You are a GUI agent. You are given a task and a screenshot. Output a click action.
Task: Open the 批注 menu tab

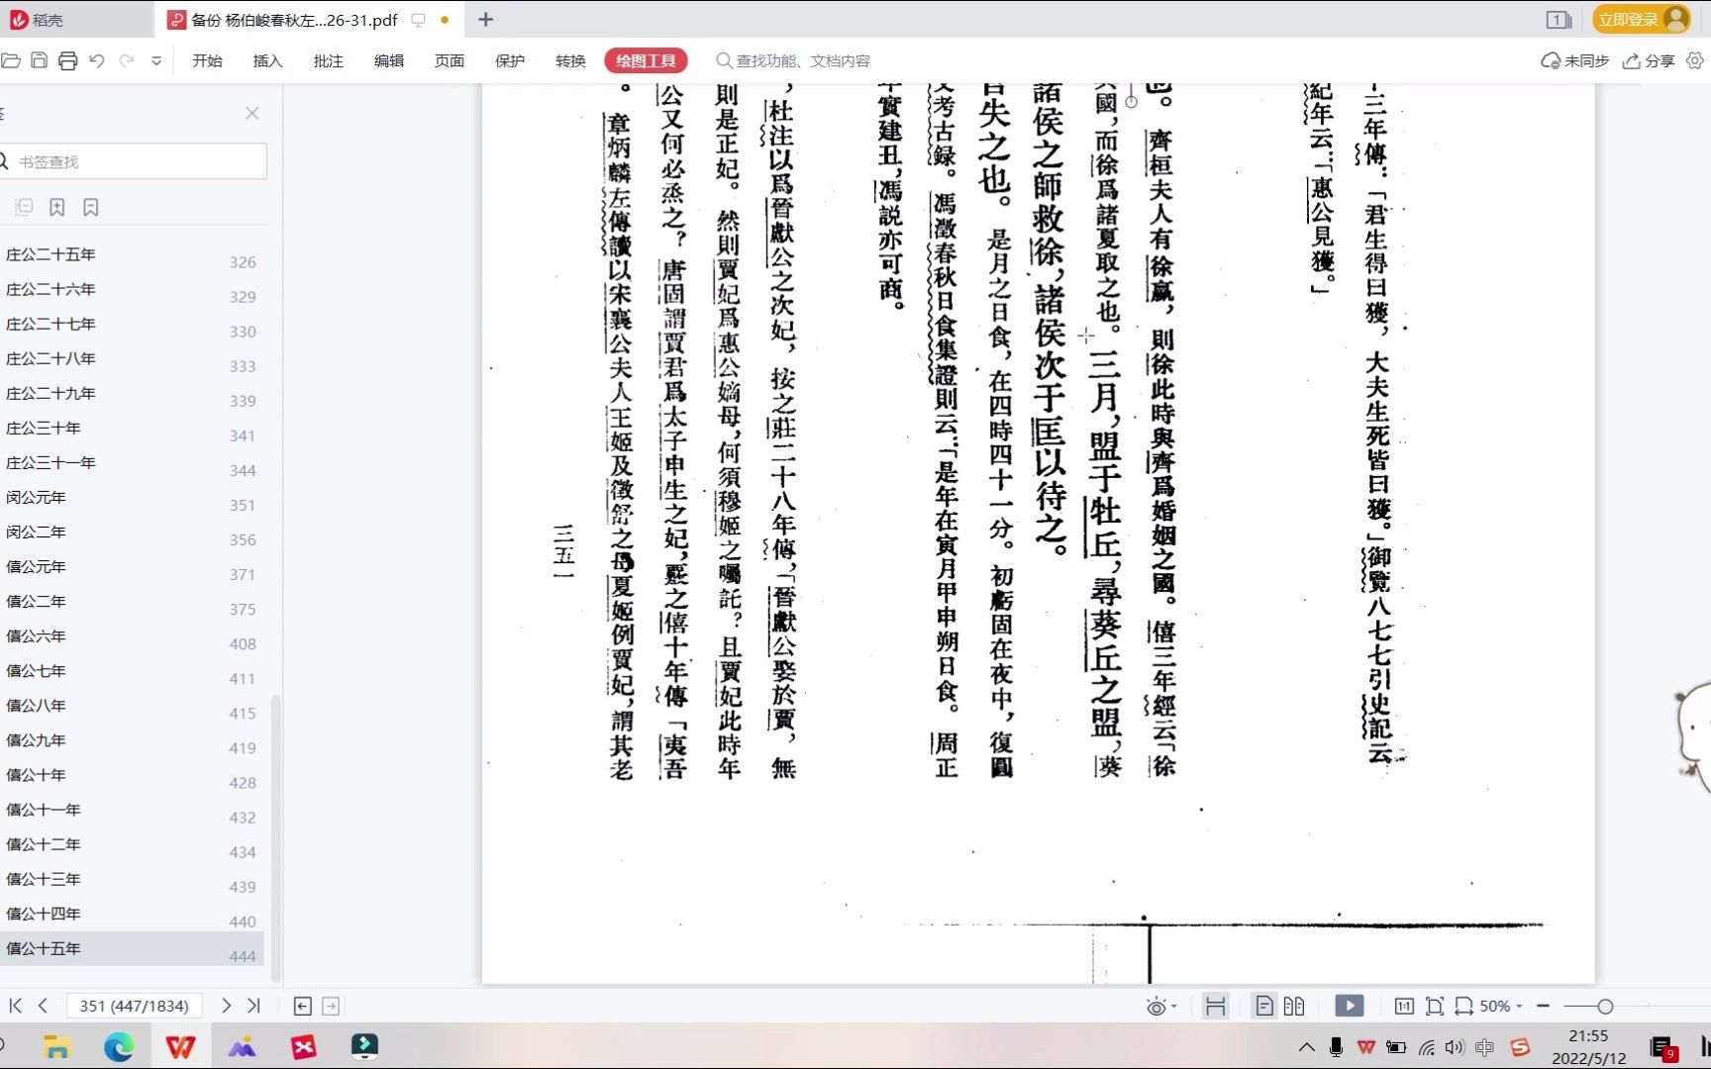[x=328, y=60]
